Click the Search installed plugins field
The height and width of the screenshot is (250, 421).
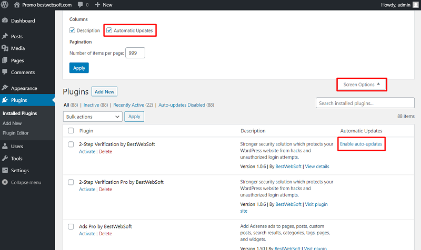pos(365,103)
